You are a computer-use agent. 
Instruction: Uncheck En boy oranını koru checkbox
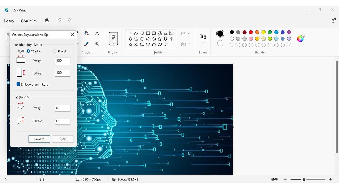[18, 84]
